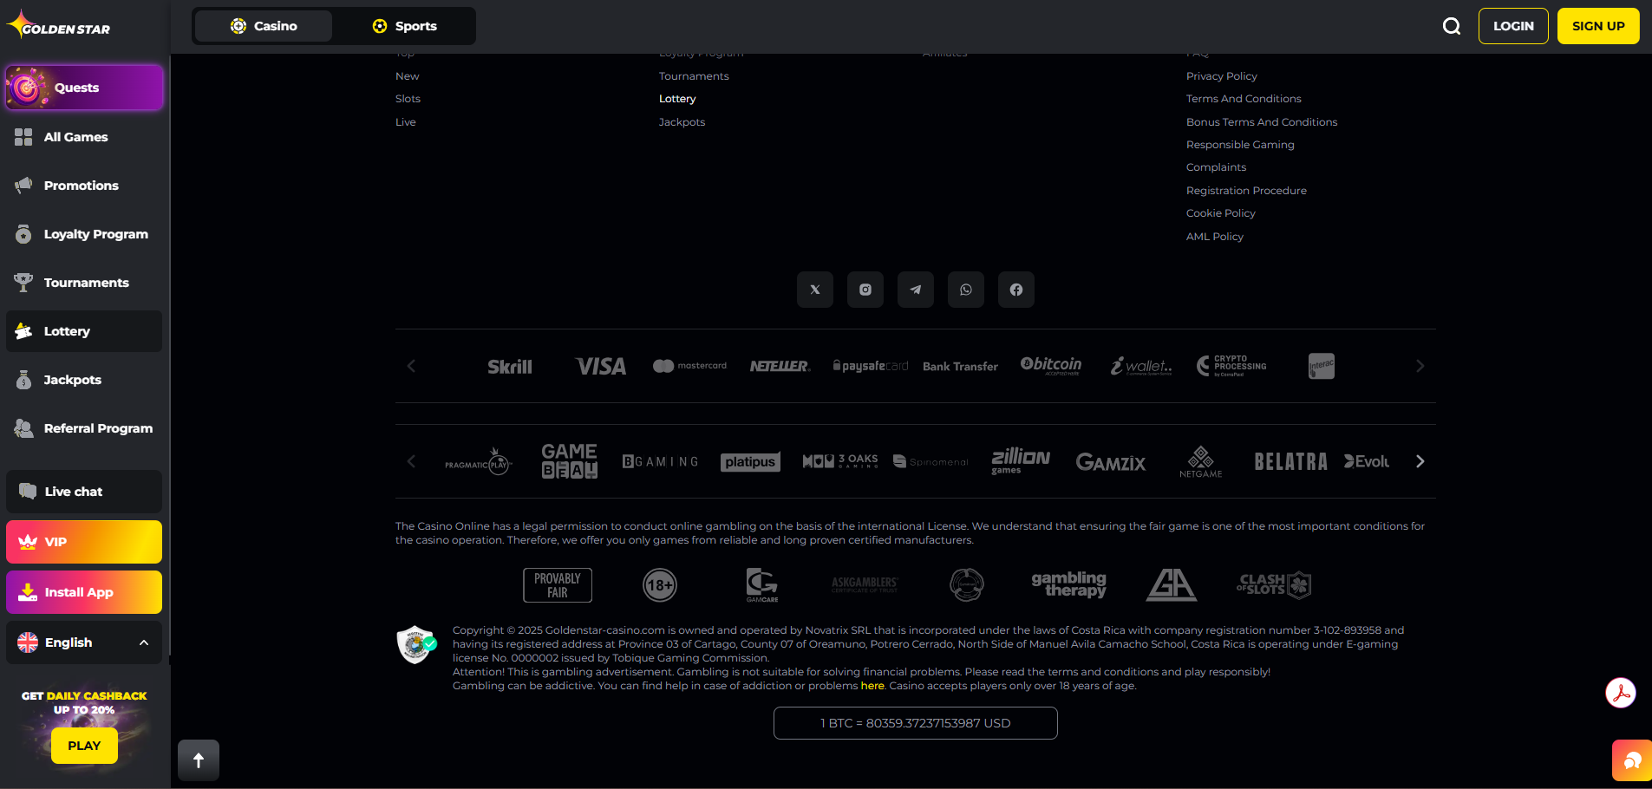Click the scroll-to-top arrow button
The height and width of the screenshot is (789, 1652).
199,760
